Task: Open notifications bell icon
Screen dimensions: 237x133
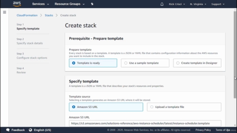Action: click(162, 4)
